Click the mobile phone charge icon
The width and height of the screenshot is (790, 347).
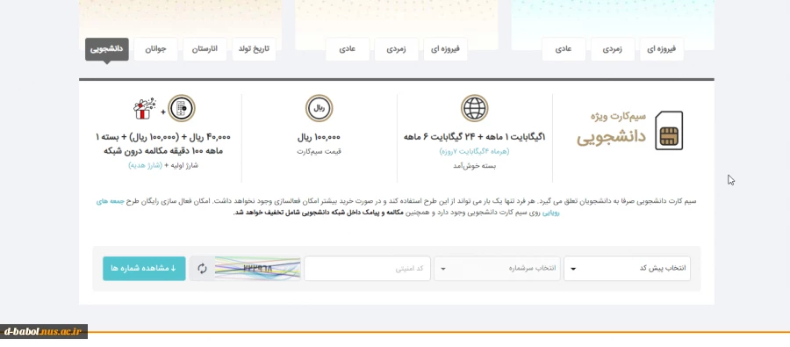tap(182, 108)
